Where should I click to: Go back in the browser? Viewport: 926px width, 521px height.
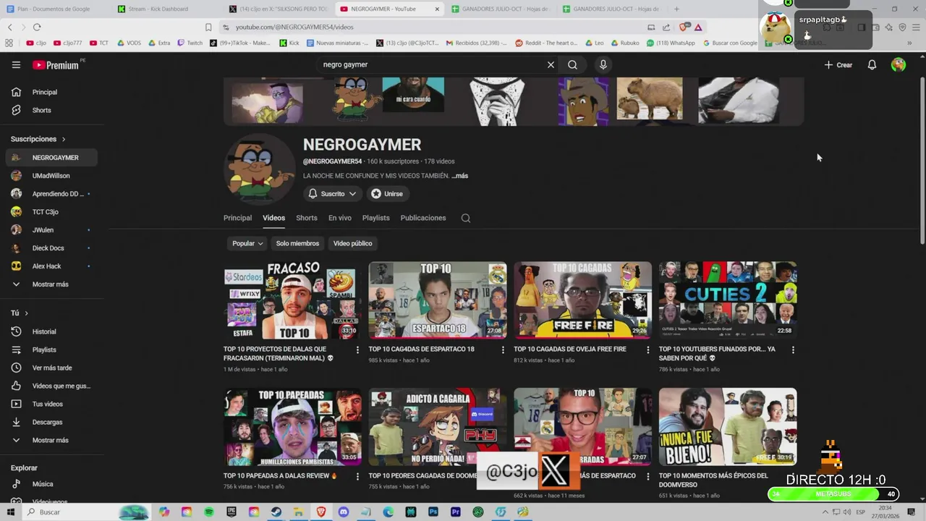(x=10, y=27)
